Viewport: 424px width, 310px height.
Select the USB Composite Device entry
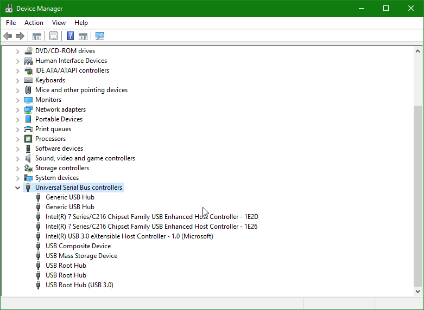(x=78, y=246)
